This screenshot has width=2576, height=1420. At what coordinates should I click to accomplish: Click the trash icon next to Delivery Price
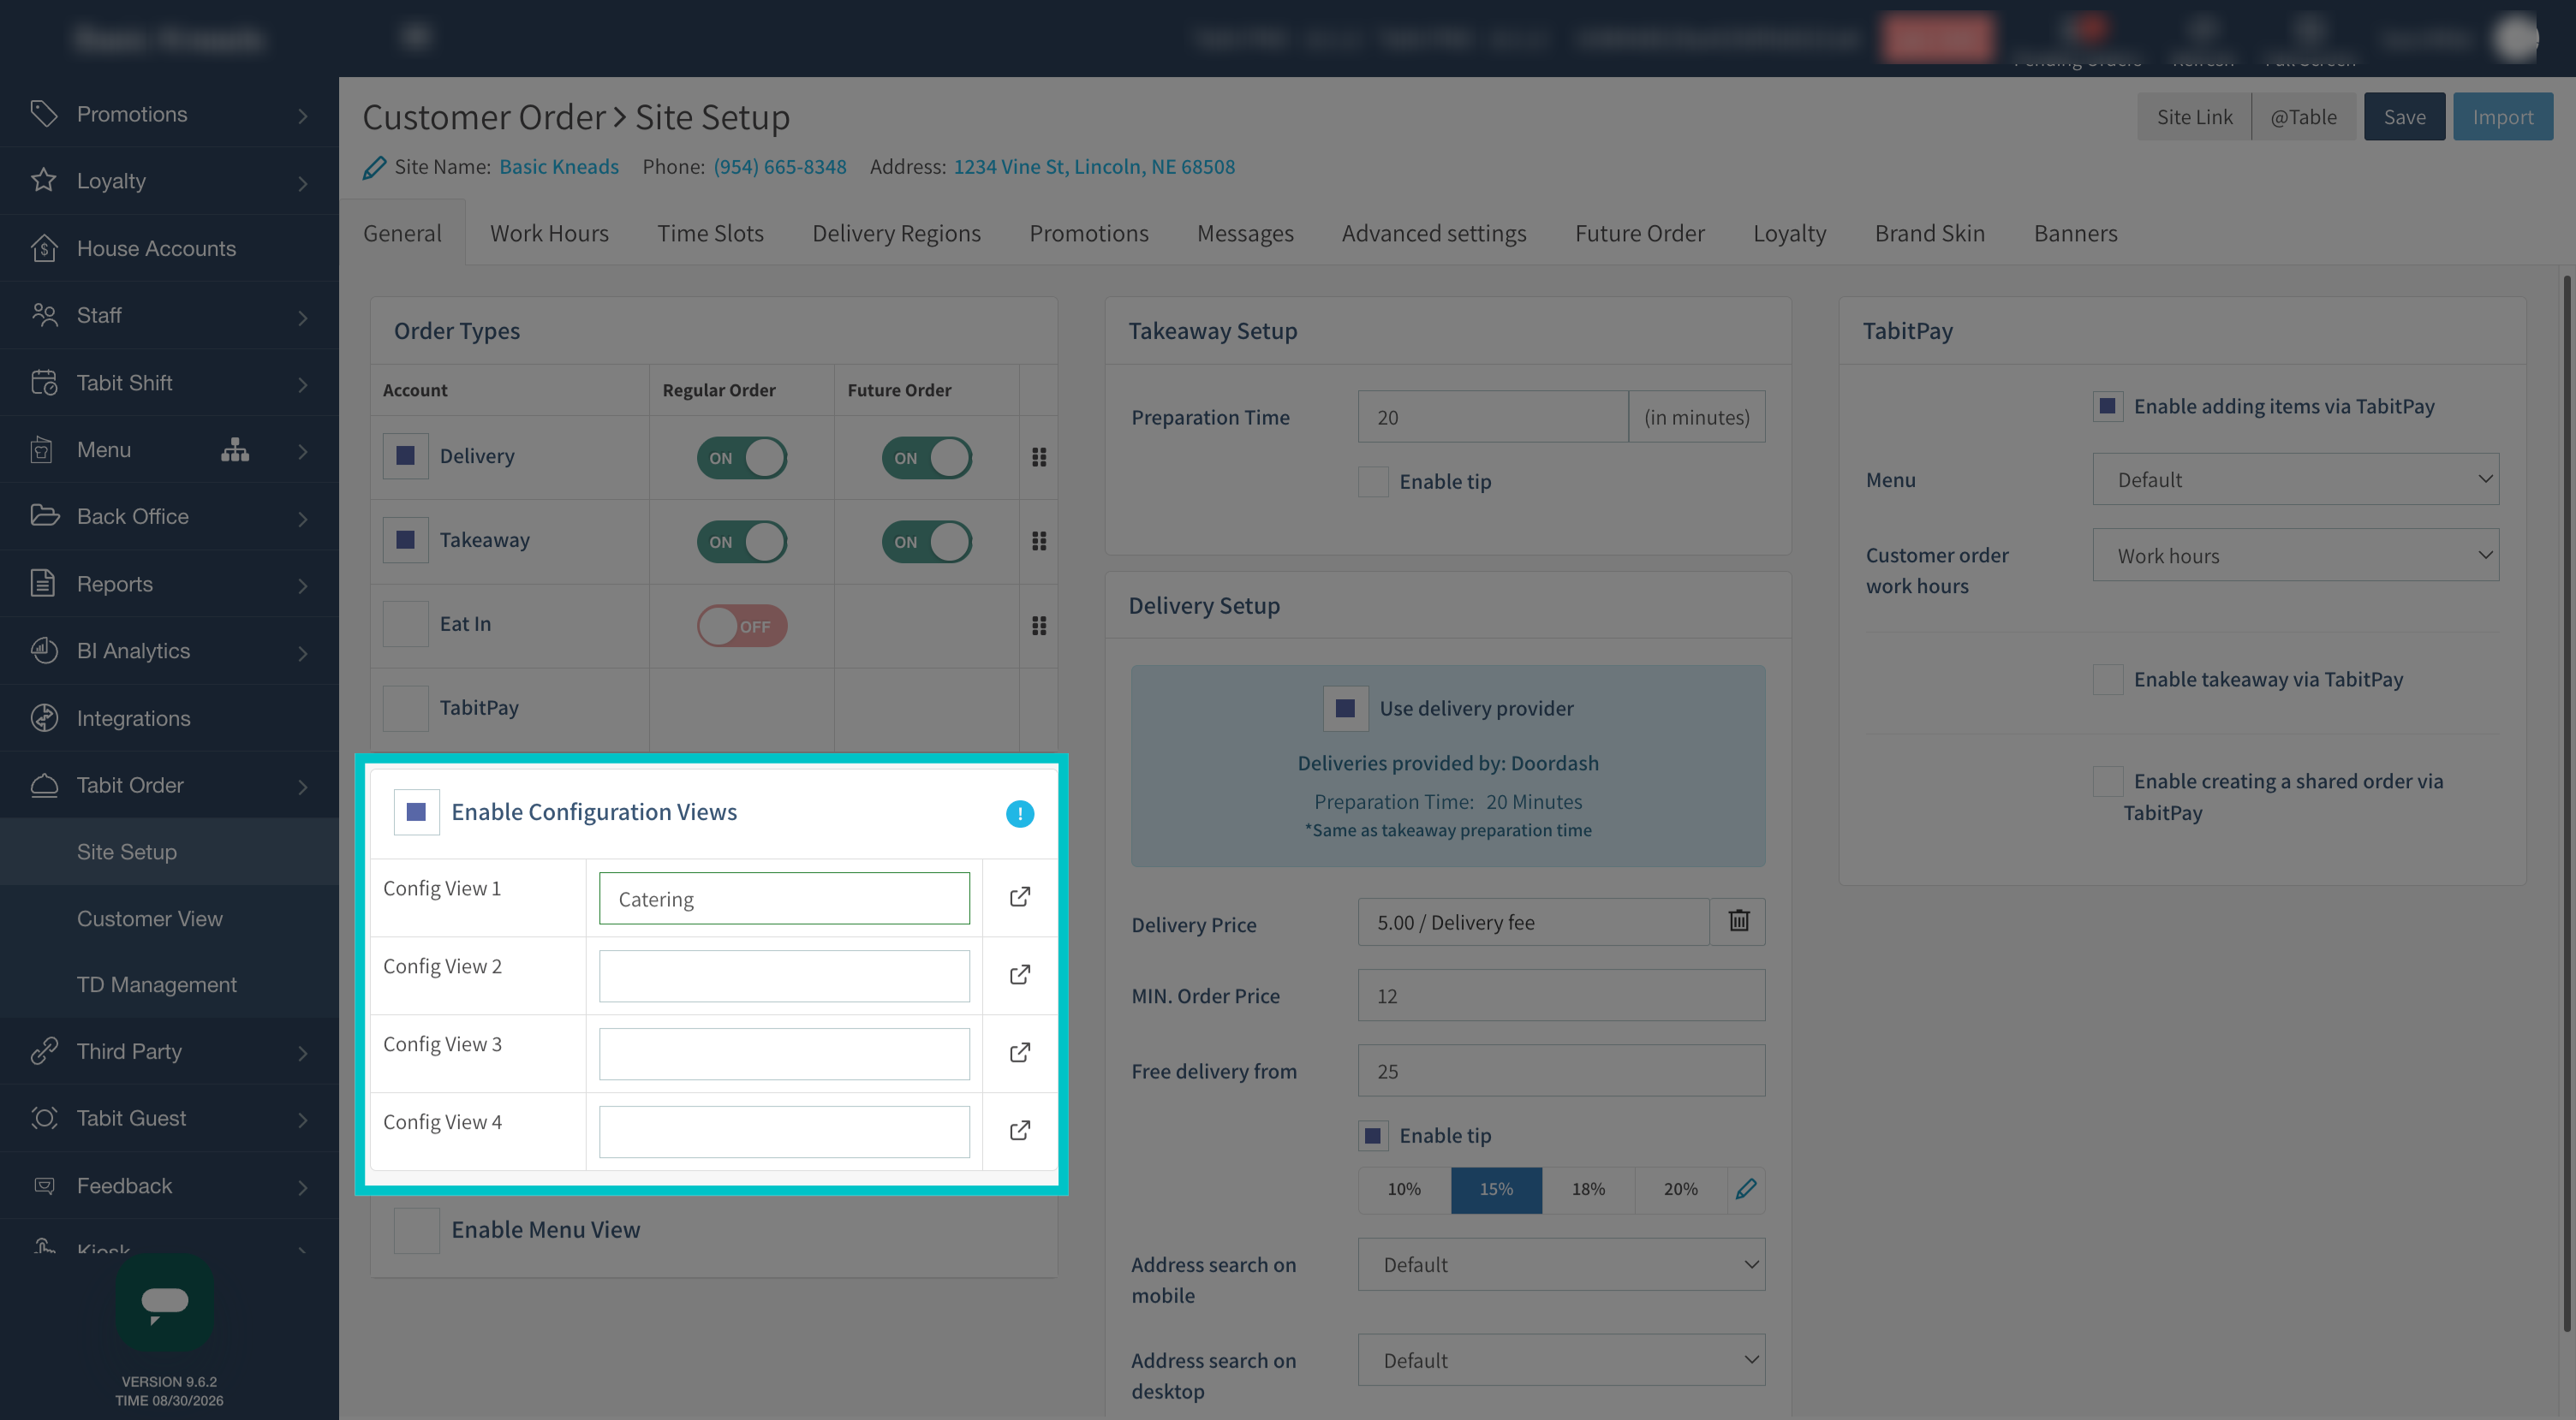click(1738, 921)
